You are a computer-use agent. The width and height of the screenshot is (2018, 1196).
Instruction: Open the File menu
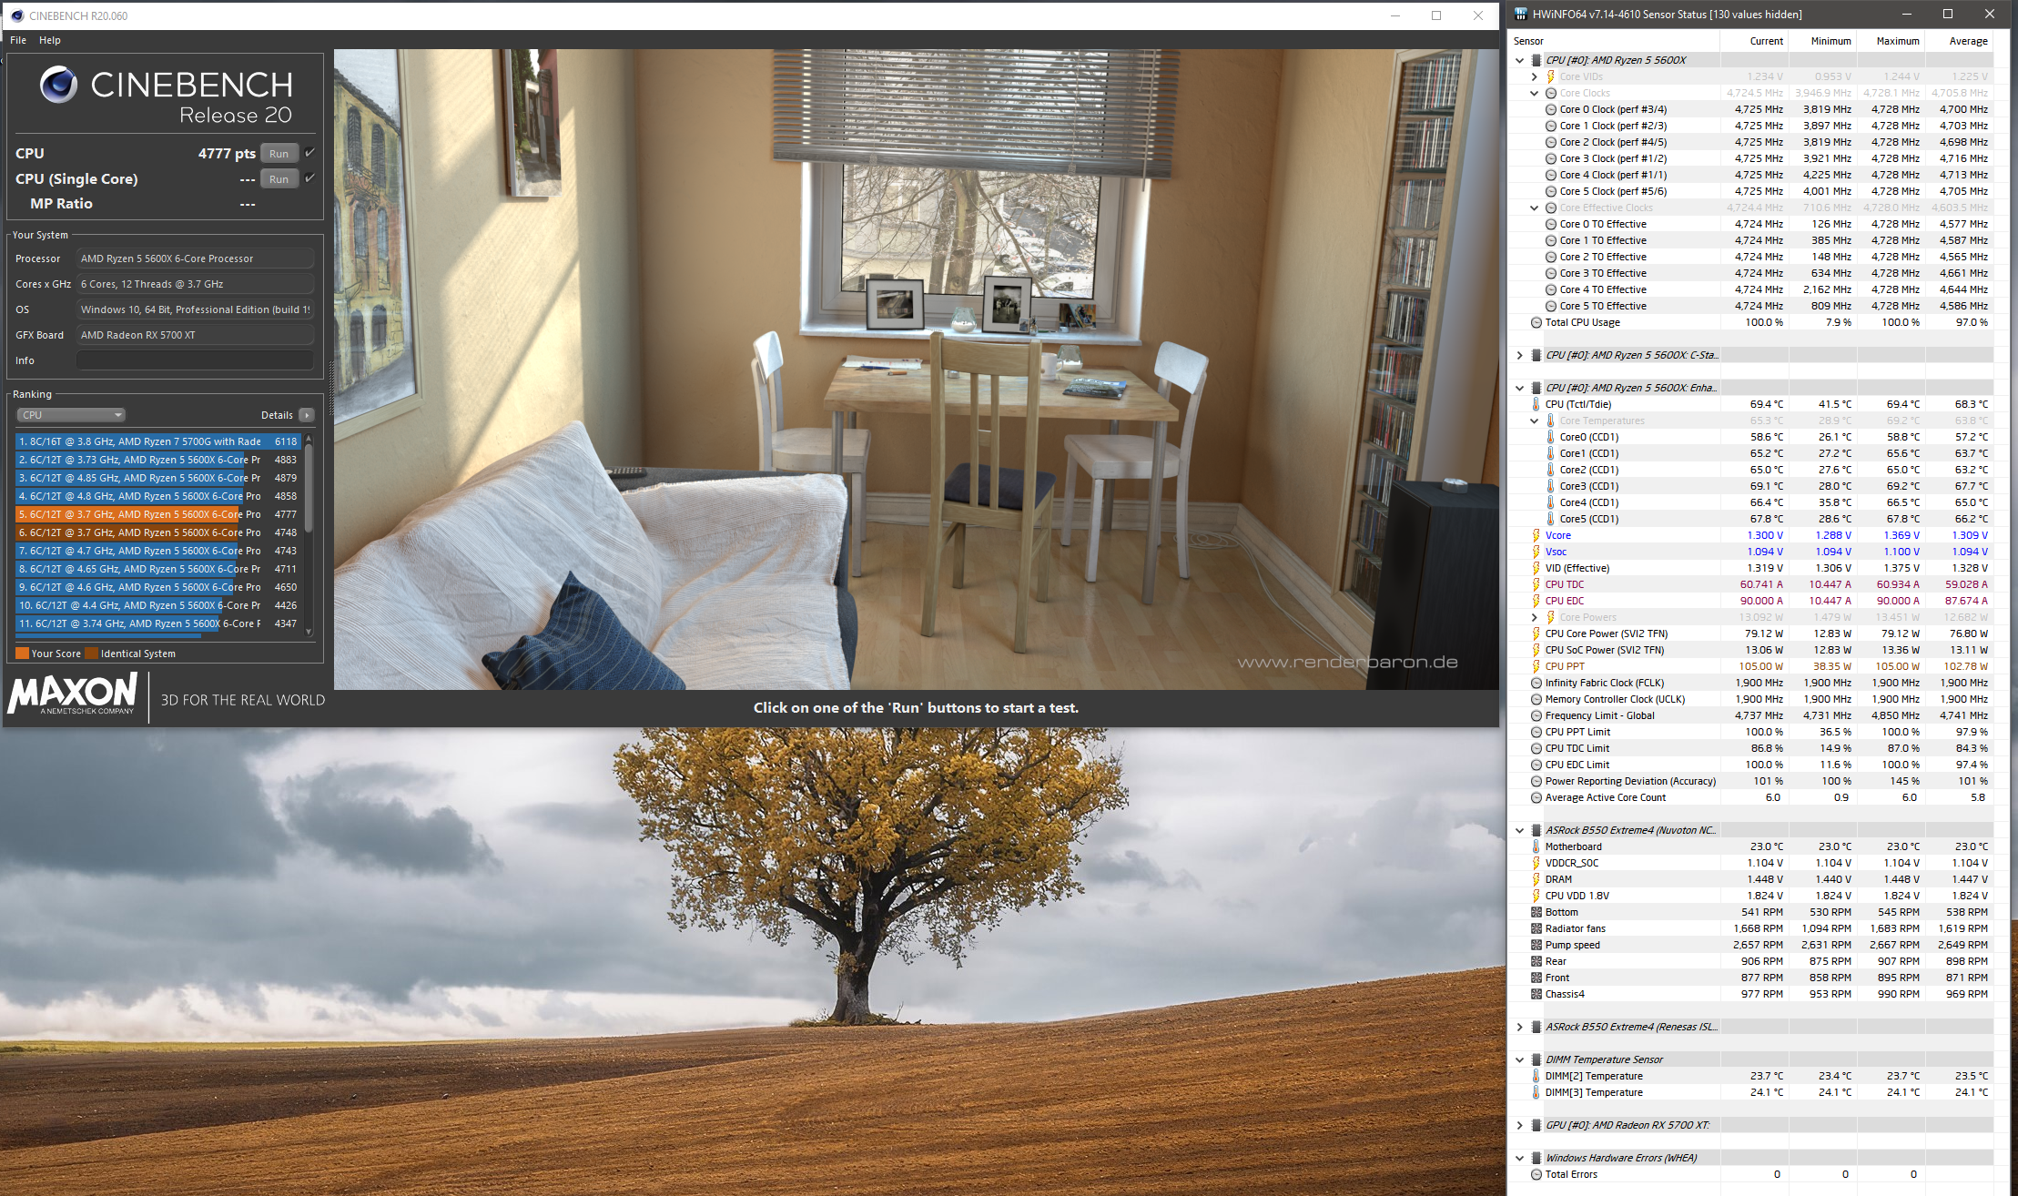[18, 40]
